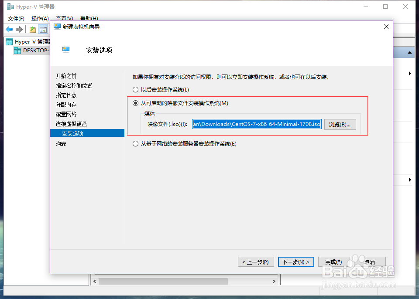The height and width of the screenshot is (299, 419).
Task: Click the show/hide console tree toolbar icon
Action: click(43, 28)
